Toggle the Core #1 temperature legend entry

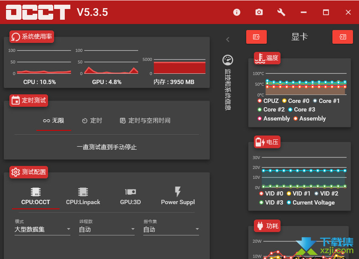(x=326, y=101)
